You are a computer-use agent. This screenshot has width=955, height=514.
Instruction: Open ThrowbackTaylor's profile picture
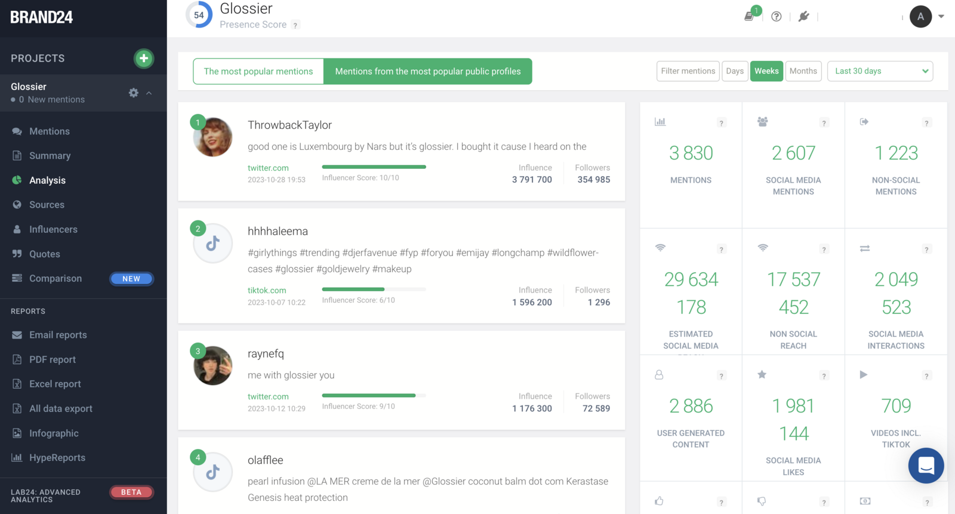pyautogui.click(x=213, y=137)
